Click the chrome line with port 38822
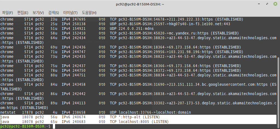 coord(139,59)
